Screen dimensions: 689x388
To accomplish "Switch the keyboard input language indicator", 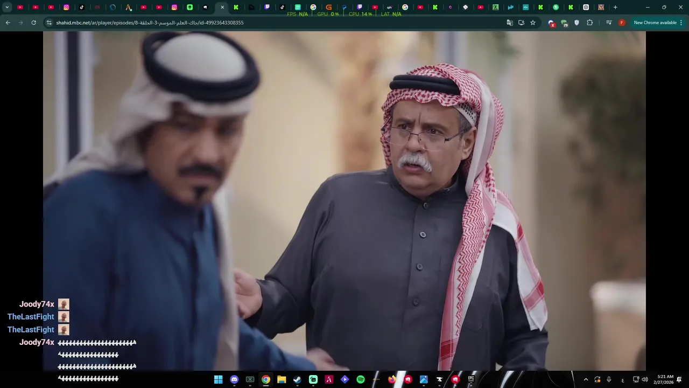I will coord(623,379).
